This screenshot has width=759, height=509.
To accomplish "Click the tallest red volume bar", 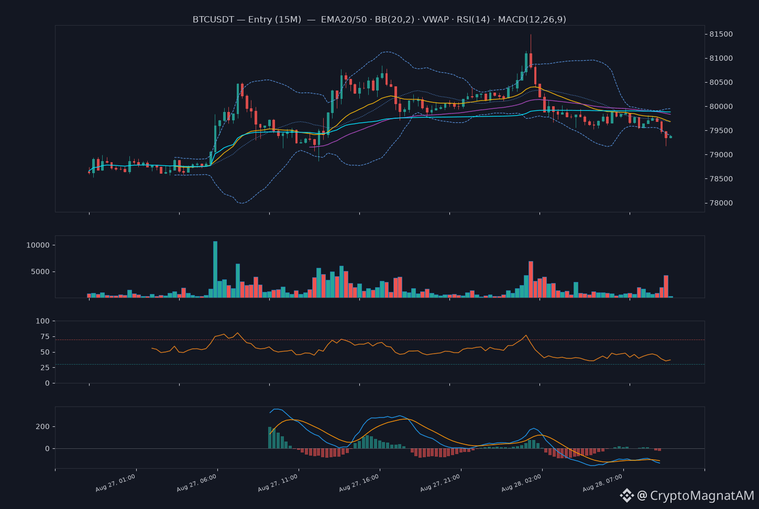I will point(531,279).
